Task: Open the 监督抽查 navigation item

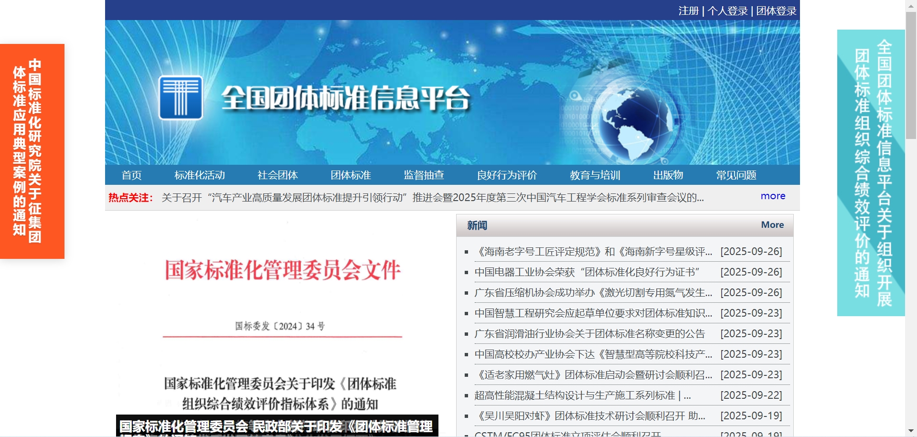Action: pyautogui.click(x=424, y=175)
